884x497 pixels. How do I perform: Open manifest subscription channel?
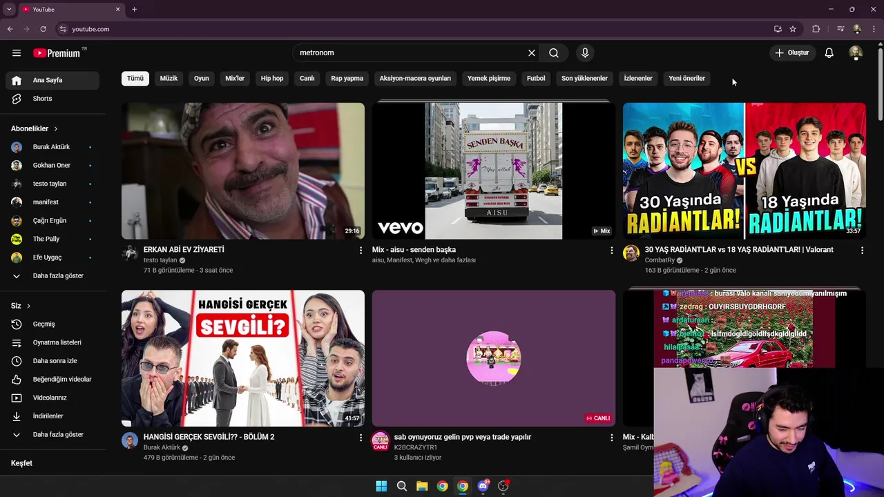52,202
